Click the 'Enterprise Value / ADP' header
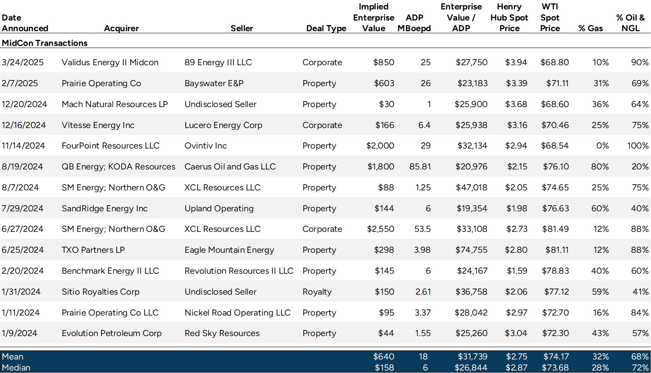Screen dimensions: 651x373 pyautogui.click(x=461, y=18)
